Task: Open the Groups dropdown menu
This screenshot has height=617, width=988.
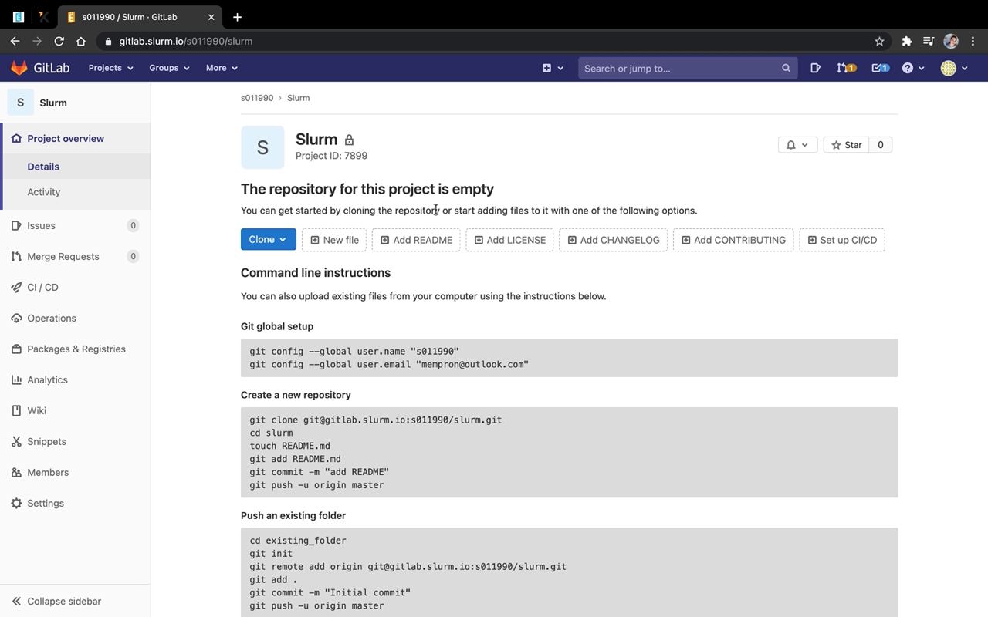Action: coord(169,68)
